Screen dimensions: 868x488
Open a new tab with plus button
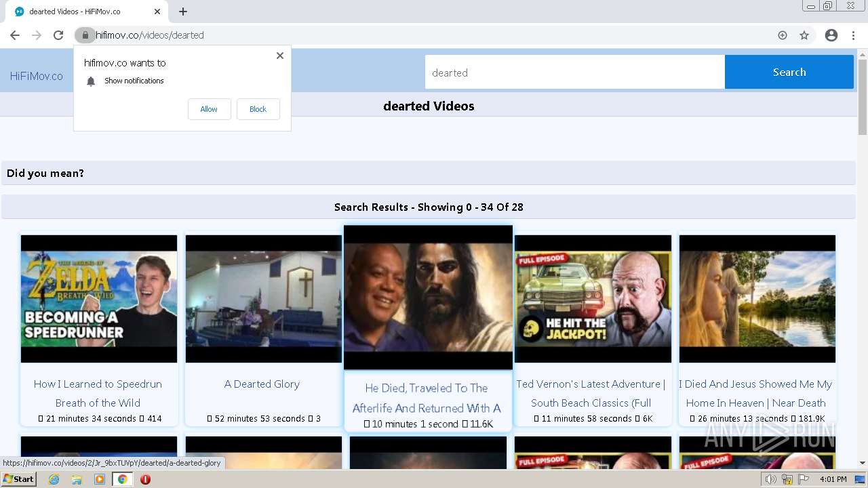[x=183, y=12]
